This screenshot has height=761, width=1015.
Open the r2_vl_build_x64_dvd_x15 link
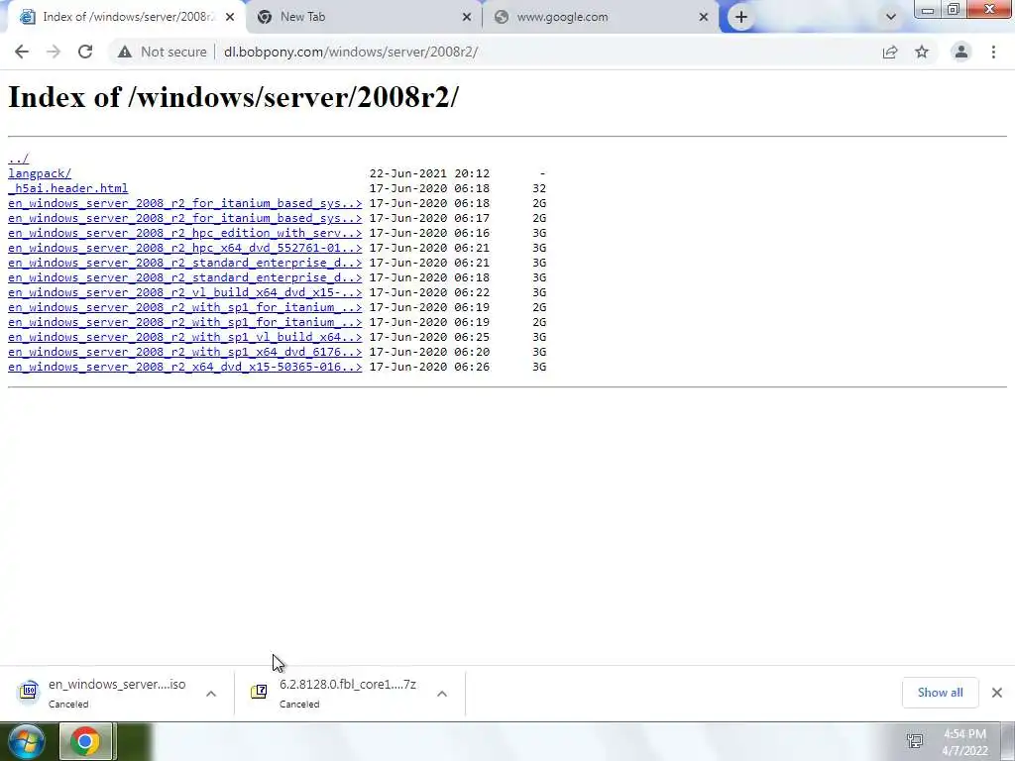click(185, 292)
